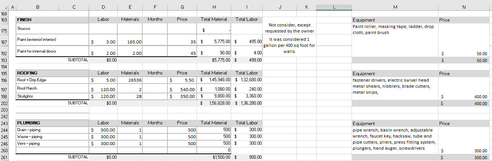Click the ROOFING section heading cell

[52, 73]
